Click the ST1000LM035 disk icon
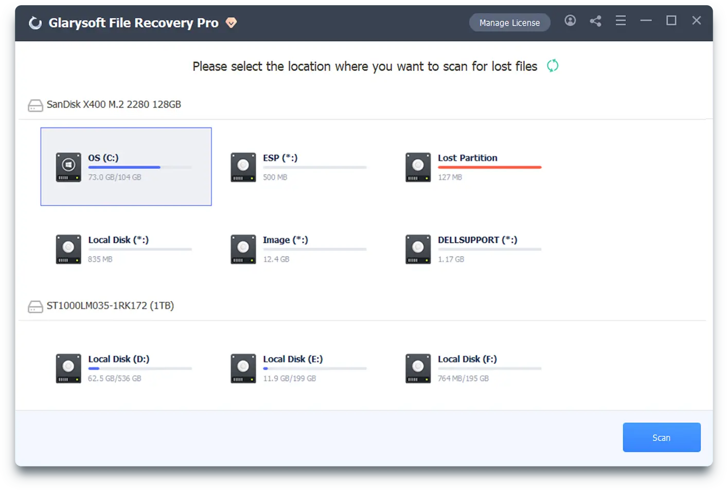Image resolution: width=727 pixels, height=490 pixels. tap(35, 306)
